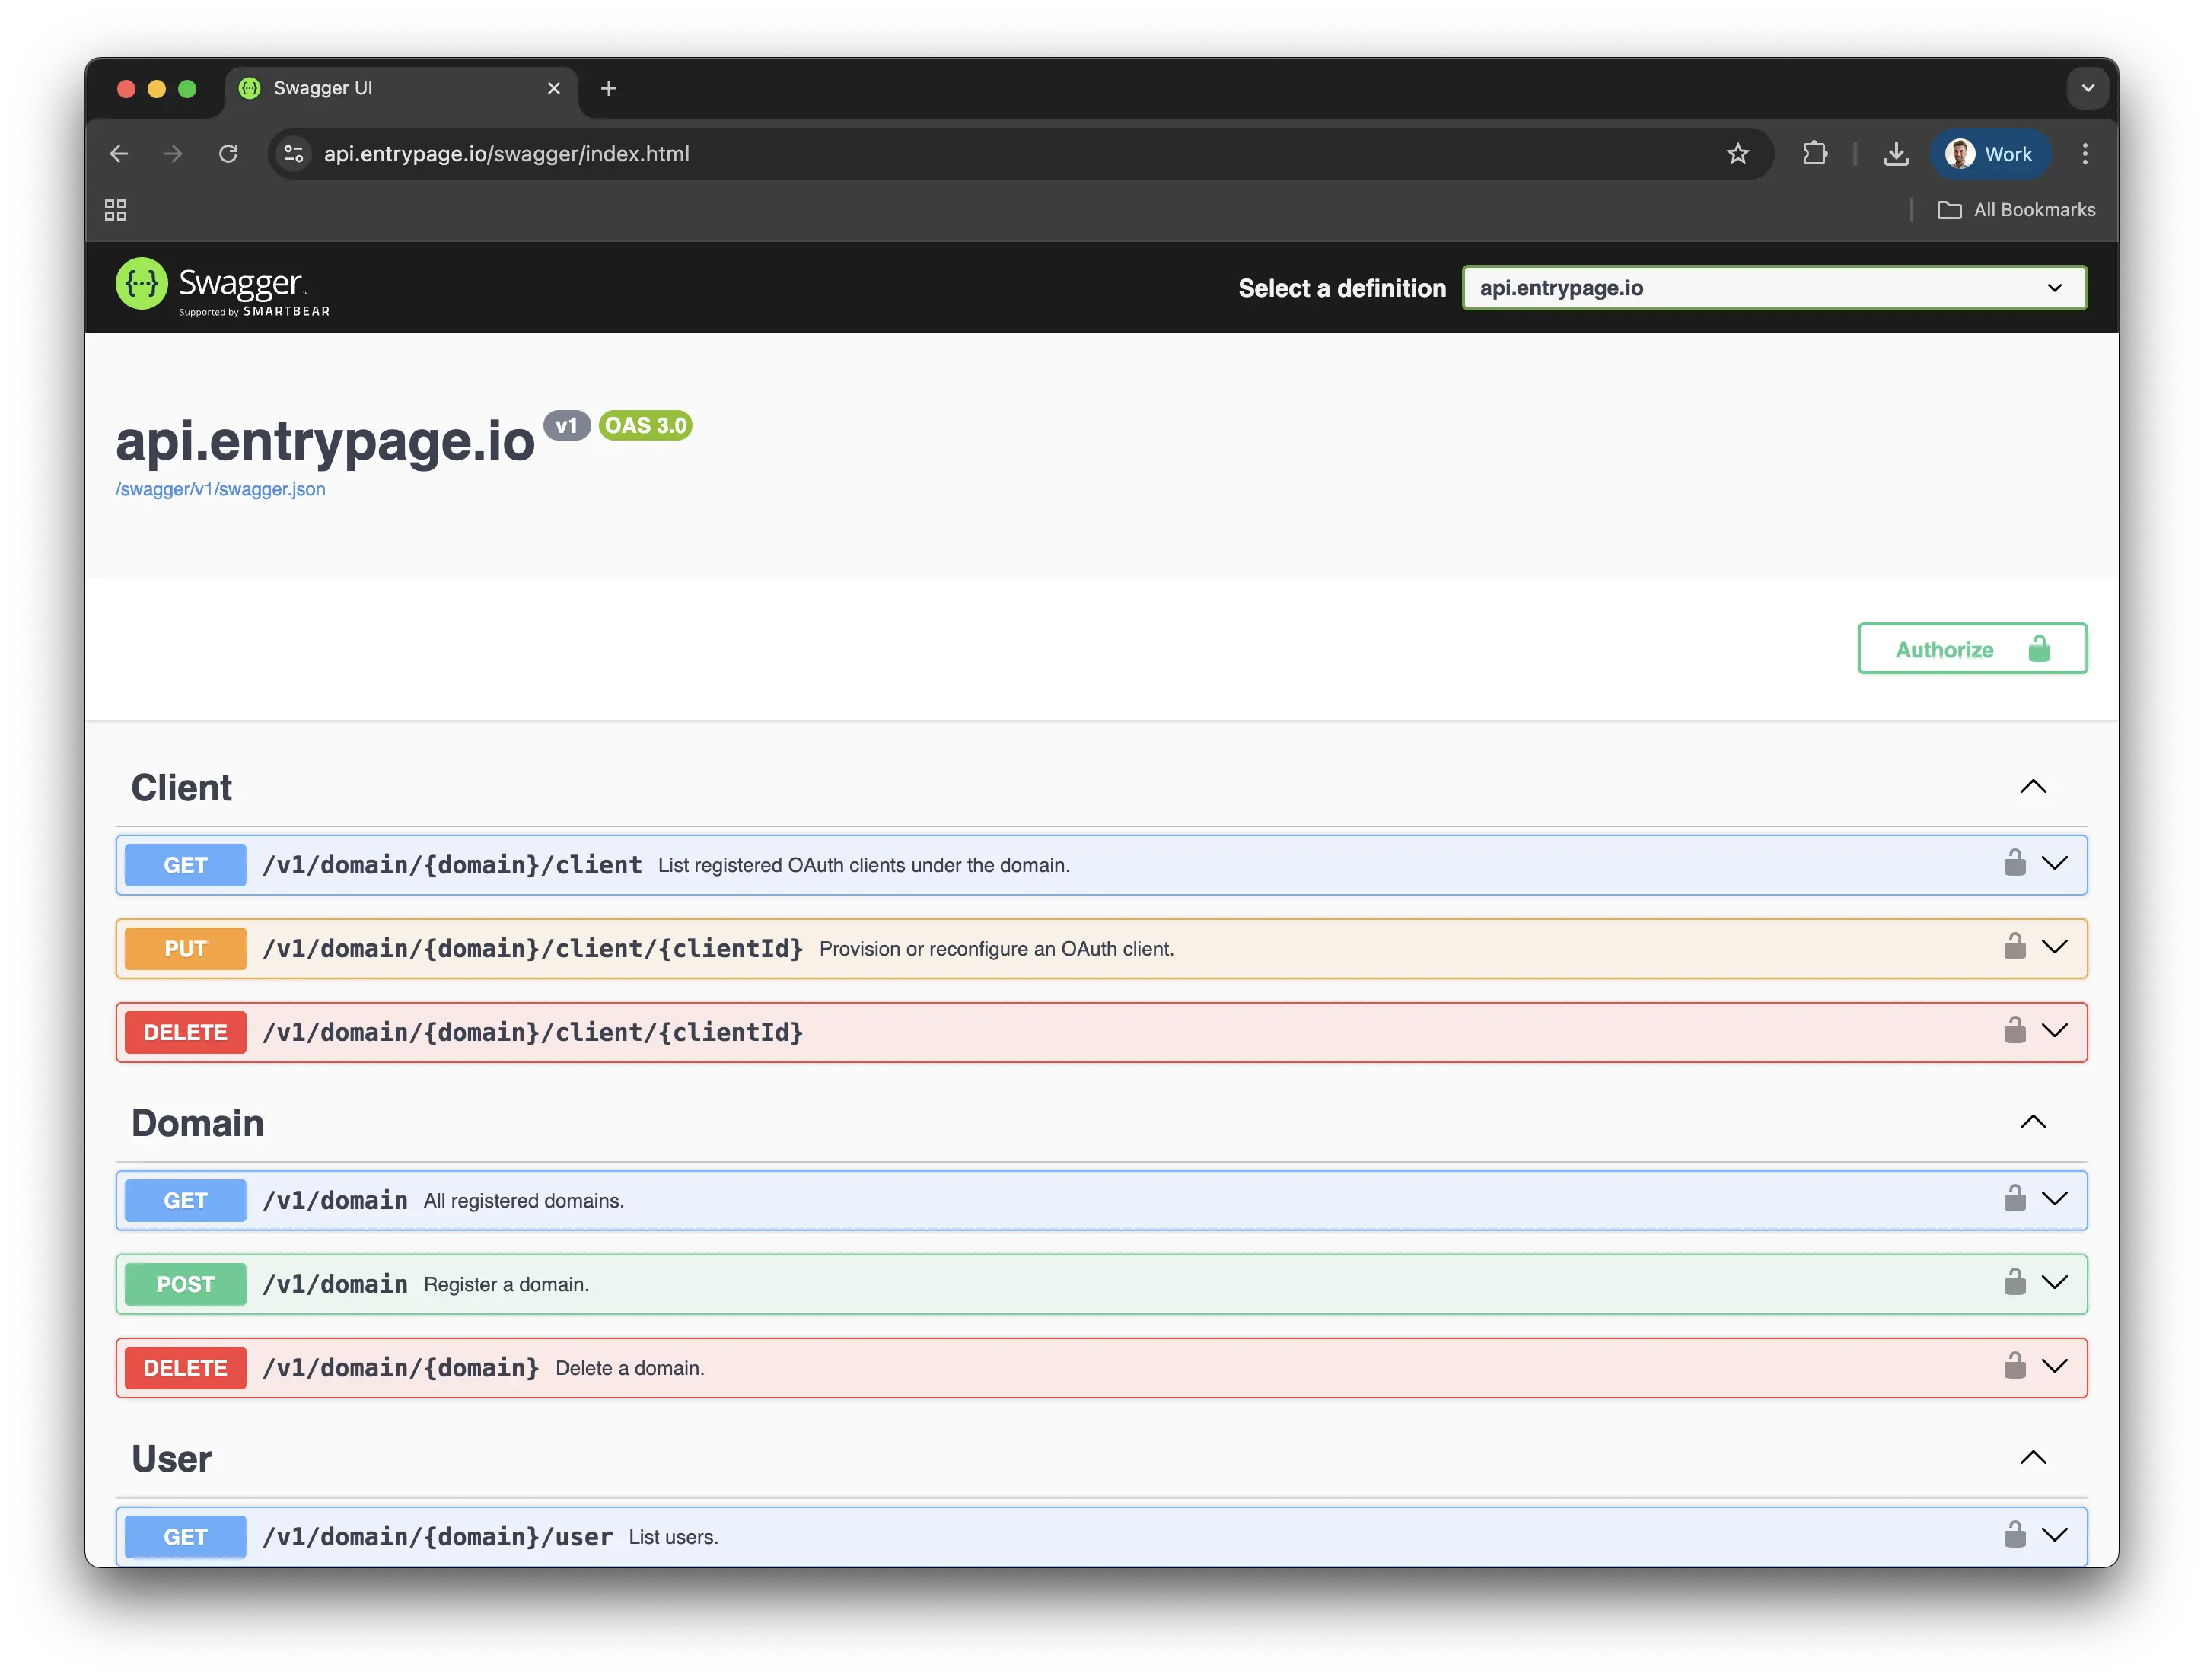
Task: Click the lock on GET /v1/domain row
Action: (2015, 1198)
